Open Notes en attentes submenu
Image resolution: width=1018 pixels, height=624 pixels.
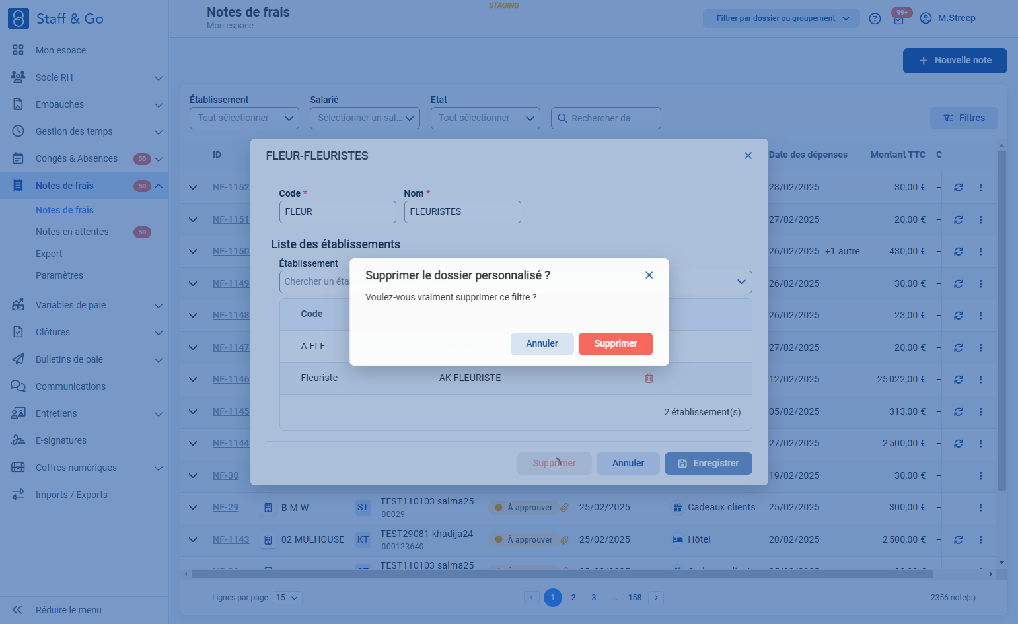click(x=72, y=232)
